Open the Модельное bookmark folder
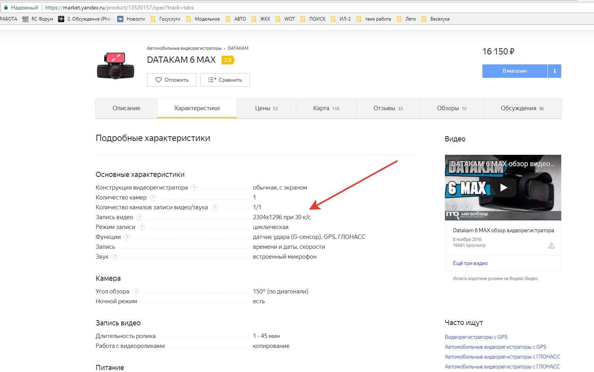This screenshot has width=594, height=372. [x=203, y=19]
